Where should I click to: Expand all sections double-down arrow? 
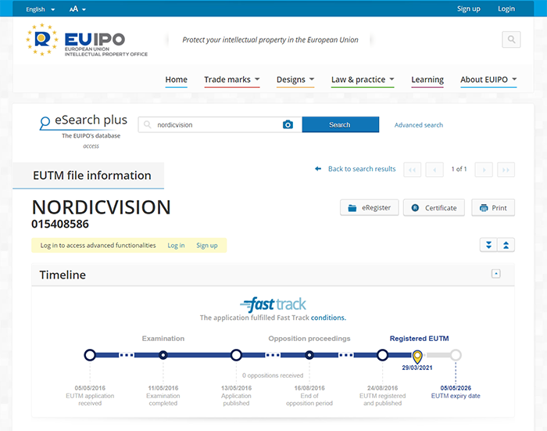488,245
